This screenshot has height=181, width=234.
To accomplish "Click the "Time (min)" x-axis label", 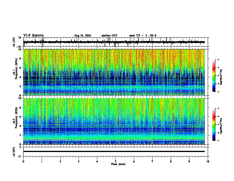I will [118, 164].
